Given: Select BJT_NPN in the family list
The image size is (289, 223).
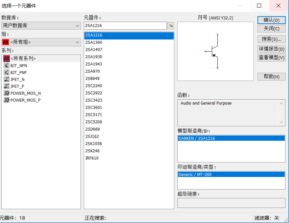Looking at the screenshot, I should click(x=19, y=65).
